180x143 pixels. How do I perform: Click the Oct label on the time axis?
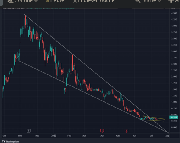point(4,136)
